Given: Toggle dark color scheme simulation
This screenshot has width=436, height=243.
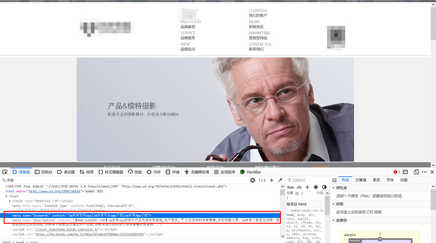Looking at the screenshot, I should (324, 187).
